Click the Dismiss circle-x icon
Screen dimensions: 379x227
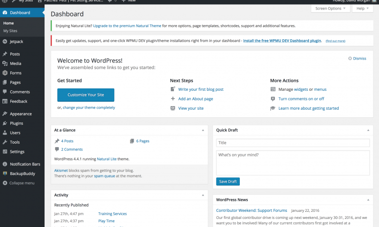click(x=350, y=58)
